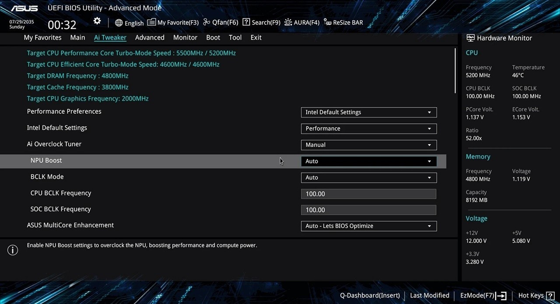Open the Performance Preferences dropdown
Screen dimensions: 560x304
(369, 112)
